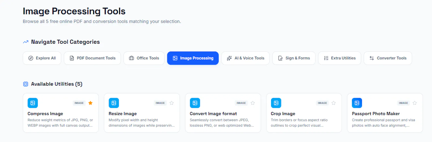Image resolution: width=432 pixels, height=142 pixels.
Task: Click the Available Utilities chip icon
Action: click(26, 84)
